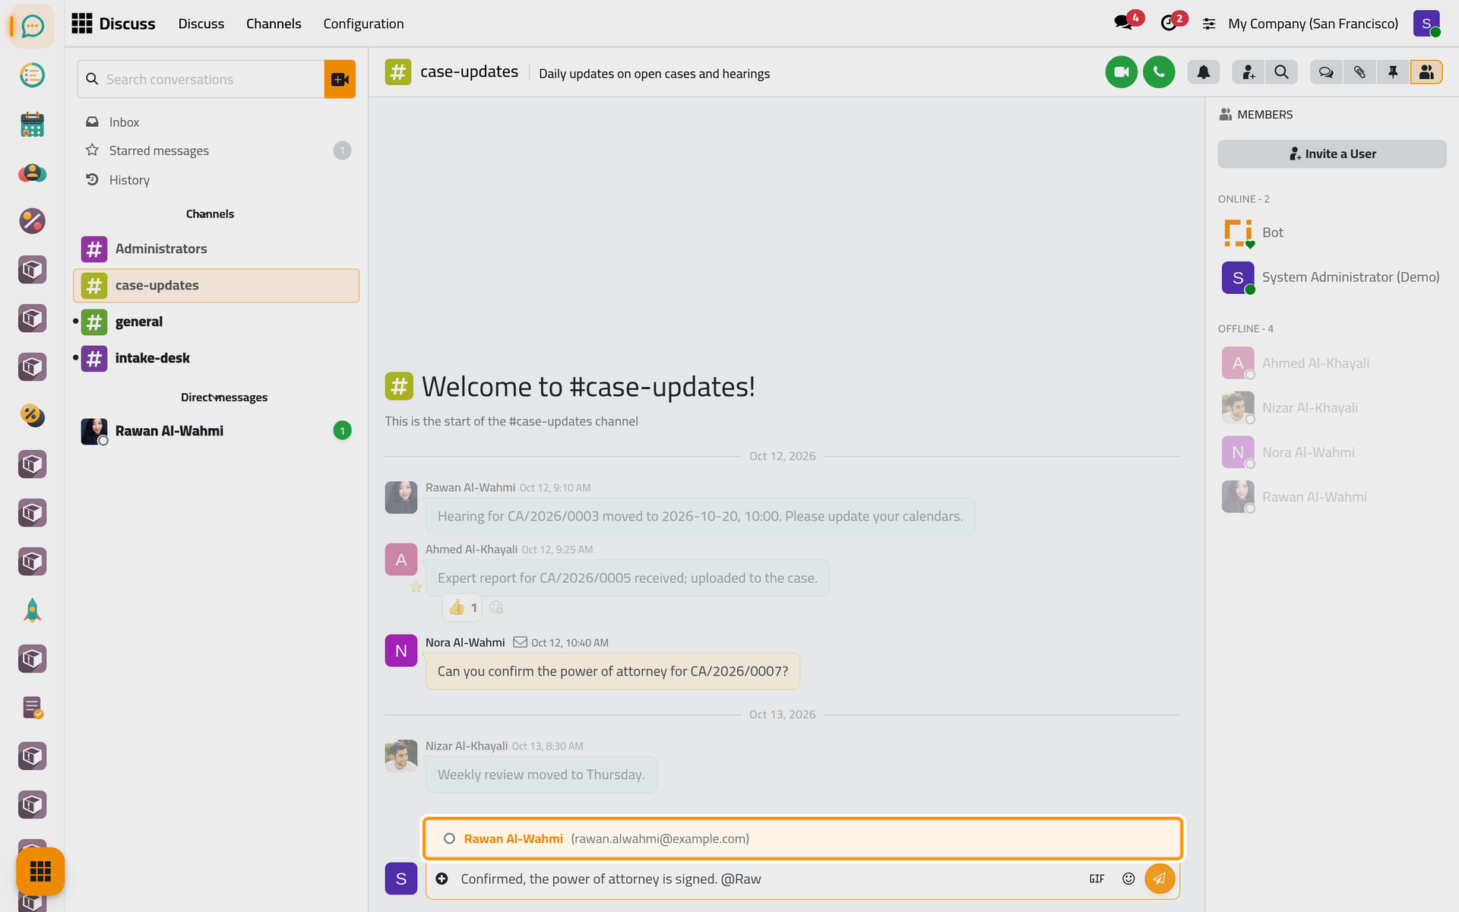Open the Discuss menu item
Viewport: 1459px width, 912px height.
click(x=201, y=24)
